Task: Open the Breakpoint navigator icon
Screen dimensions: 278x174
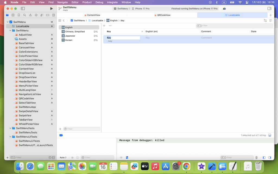Action: click(x=48, y=15)
